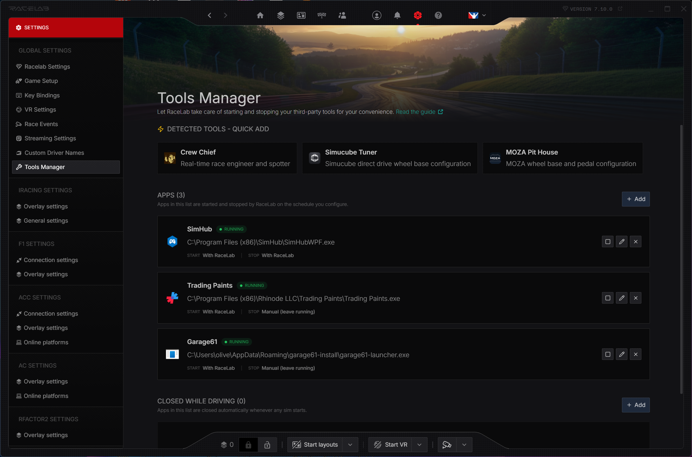The width and height of the screenshot is (692, 457).
Task: Remove the Garage61 entry
Action: click(x=636, y=354)
